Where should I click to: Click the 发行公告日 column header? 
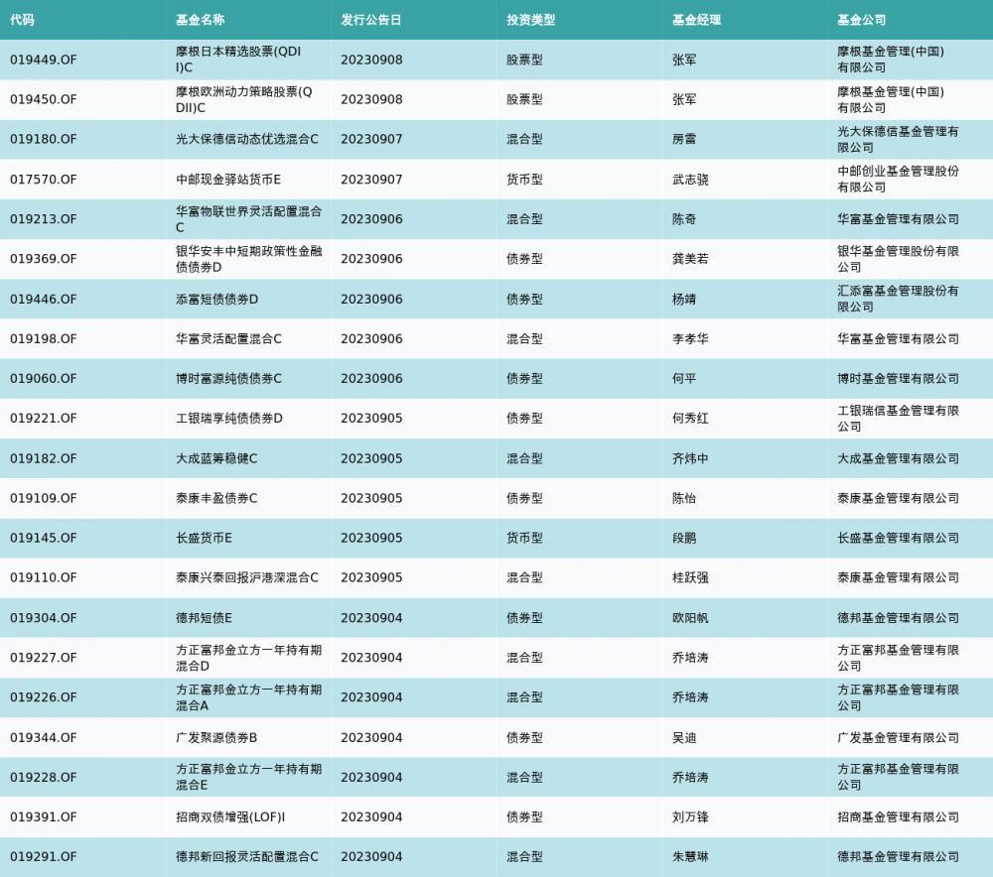pos(371,20)
